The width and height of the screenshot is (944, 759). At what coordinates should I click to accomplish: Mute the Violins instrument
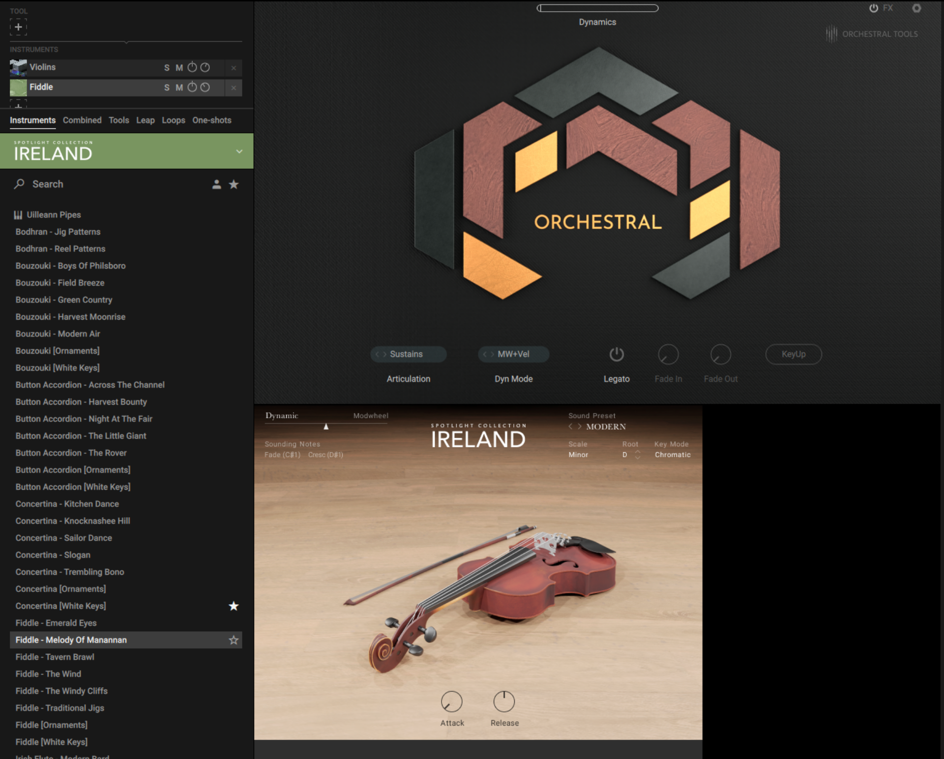178,67
